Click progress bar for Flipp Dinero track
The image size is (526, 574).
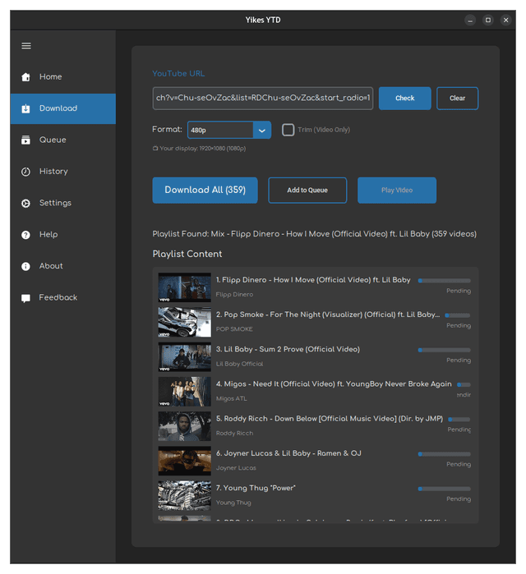click(445, 280)
